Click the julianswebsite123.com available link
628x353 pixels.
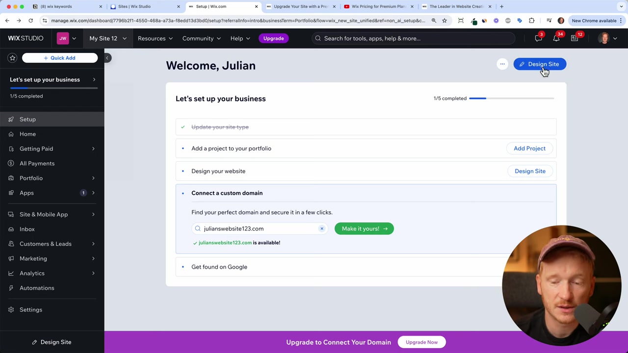[225, 243]
